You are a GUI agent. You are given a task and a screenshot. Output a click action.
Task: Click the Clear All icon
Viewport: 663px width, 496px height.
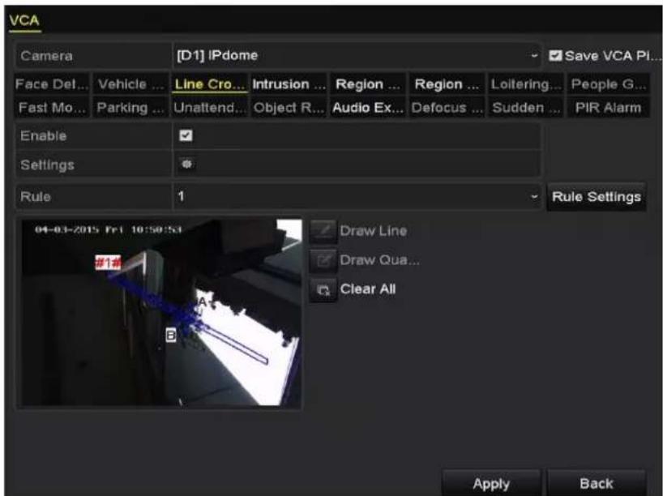[323, 289]
